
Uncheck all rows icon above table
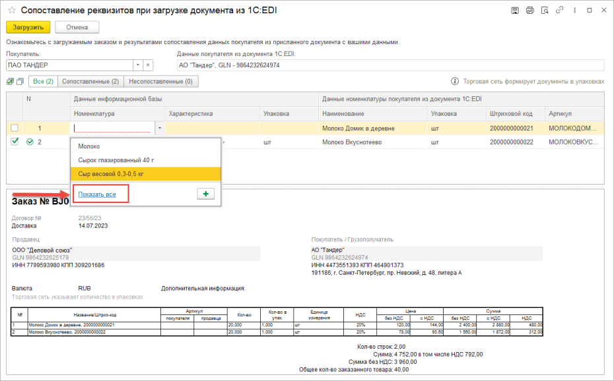pos(20,81)
